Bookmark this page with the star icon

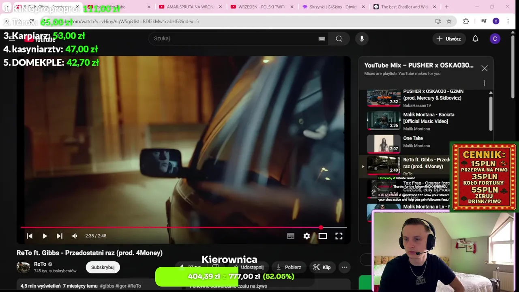coord(449,21)
